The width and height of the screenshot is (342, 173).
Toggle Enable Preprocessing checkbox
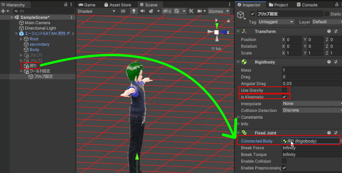point(284,168)
